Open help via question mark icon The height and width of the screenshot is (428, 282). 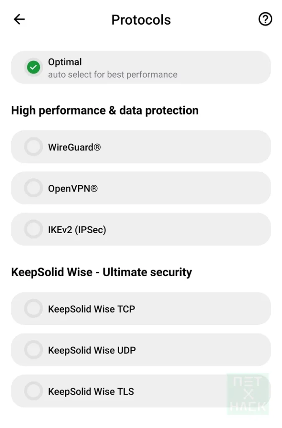coord(265,19)
